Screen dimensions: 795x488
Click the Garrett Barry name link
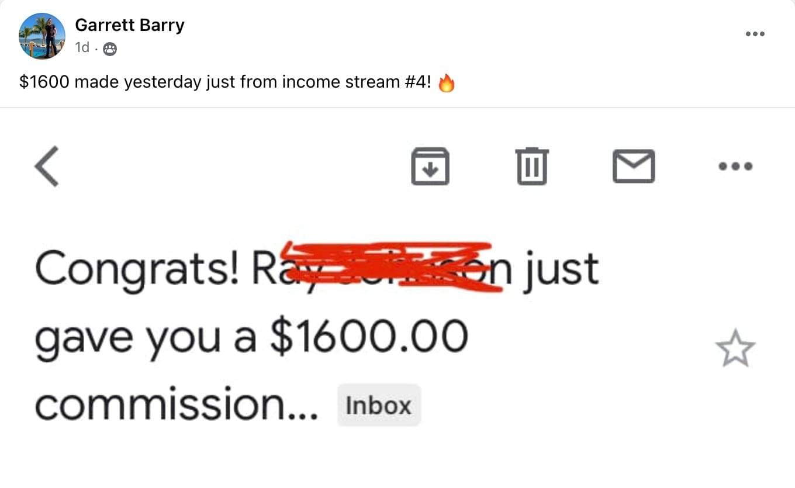pos(129,25)
